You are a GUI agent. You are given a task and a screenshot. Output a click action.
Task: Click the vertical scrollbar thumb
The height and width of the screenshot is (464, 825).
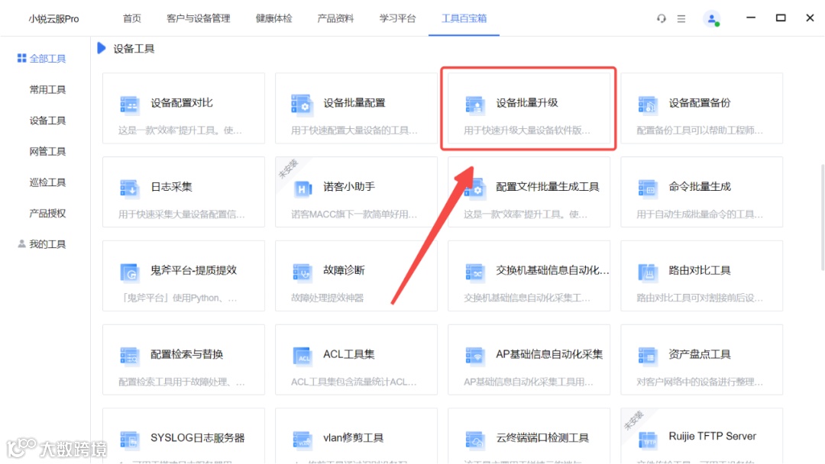[x=823, y=217]
